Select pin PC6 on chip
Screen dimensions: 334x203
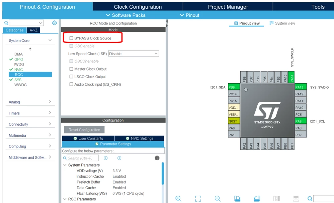tap(301, 114)
